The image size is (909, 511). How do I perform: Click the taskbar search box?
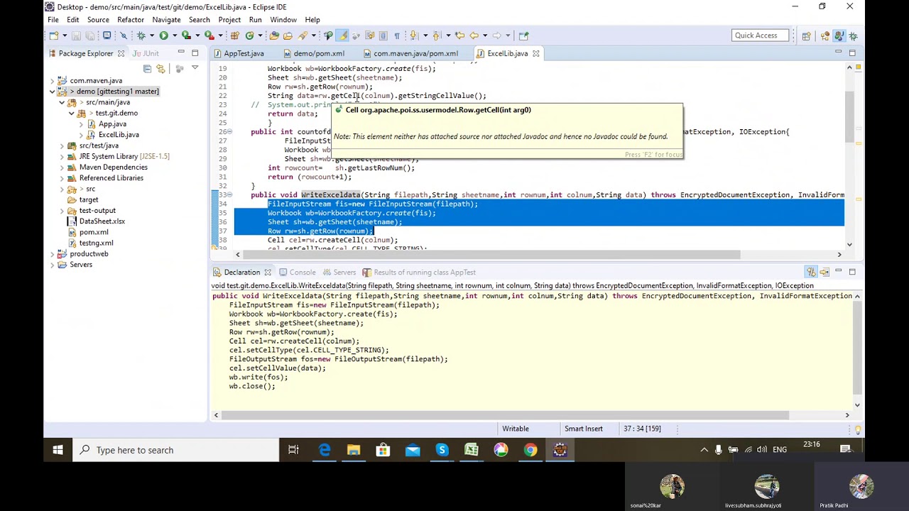coord(174,450)
